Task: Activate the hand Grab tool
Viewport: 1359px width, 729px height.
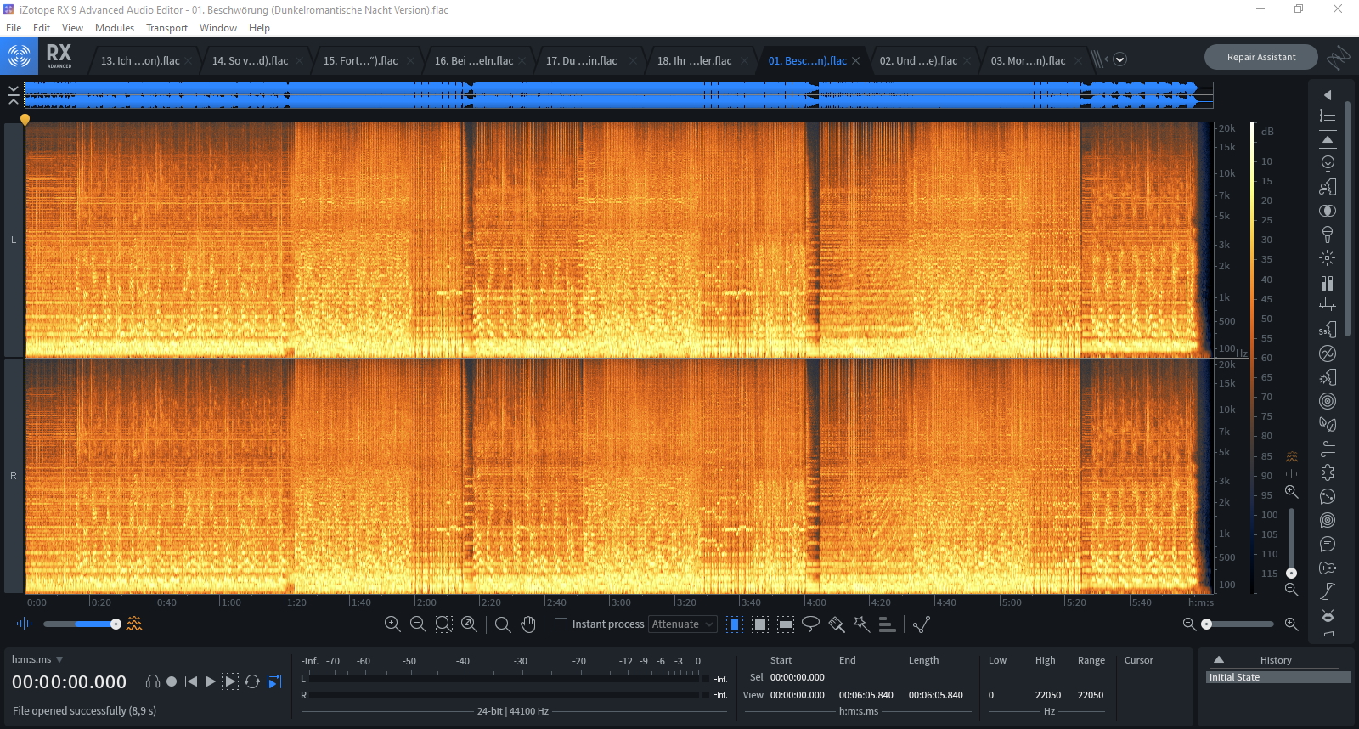Action: [528, 624]
